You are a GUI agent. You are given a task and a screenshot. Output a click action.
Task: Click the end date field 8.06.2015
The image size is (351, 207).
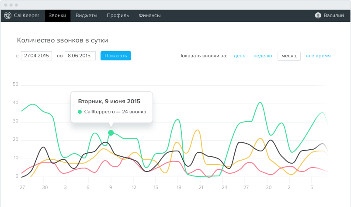[80, 56]
